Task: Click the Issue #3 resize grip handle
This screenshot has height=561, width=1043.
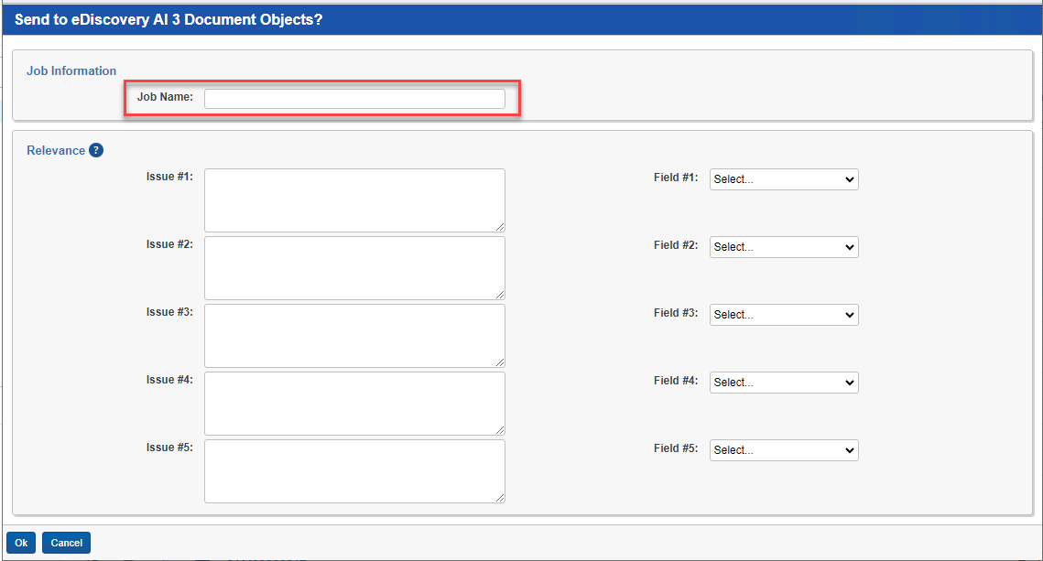Action: (x=500, y=363)
